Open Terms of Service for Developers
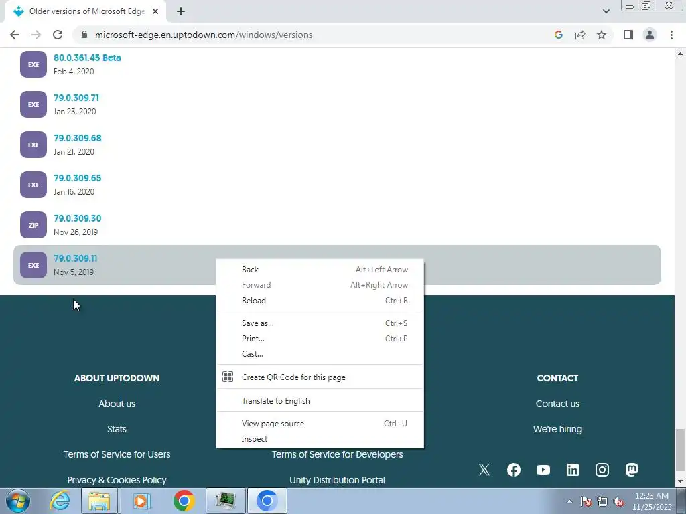The width and height of the screenshot is (686, 514). pyautogui.click(x=338, y=454)
